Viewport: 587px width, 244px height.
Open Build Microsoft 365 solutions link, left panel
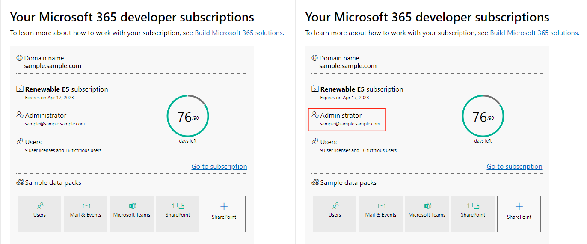tap(239, 33)
